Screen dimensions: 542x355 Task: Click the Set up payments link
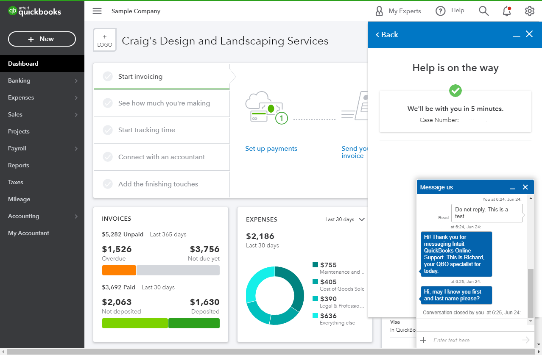coord(271,149)
